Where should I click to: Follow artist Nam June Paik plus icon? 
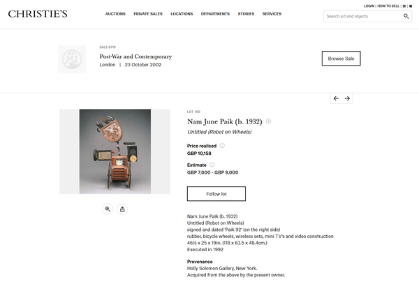point(268,121)
